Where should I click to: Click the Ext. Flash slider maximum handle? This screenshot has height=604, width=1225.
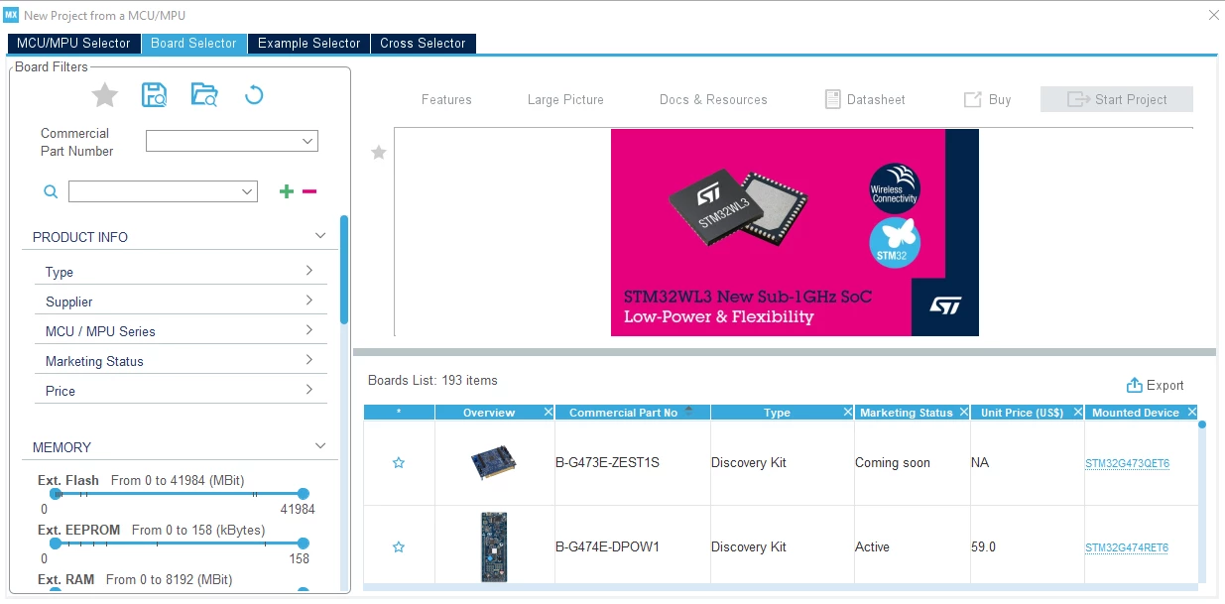coord(304,493)
